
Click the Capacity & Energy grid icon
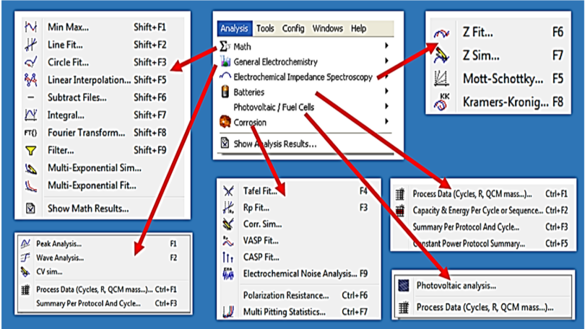coord(400,211)
